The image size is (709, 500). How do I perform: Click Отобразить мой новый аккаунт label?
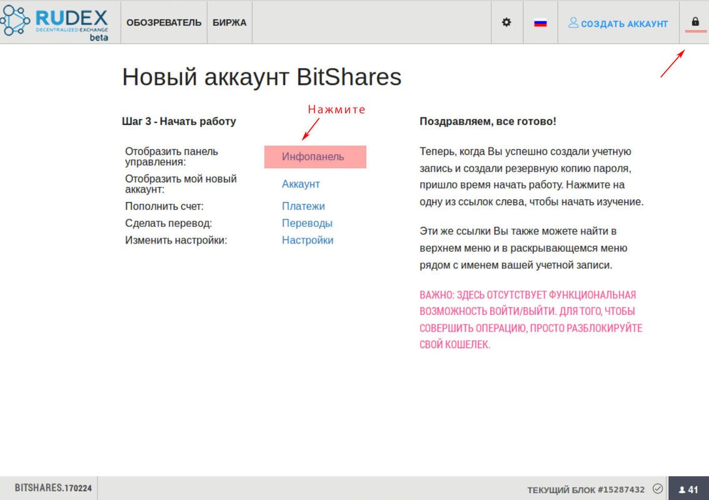181,184
